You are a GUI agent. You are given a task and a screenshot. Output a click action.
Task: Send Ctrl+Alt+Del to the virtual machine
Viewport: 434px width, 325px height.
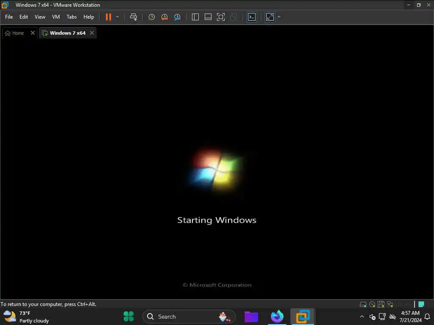coord(134,17)
